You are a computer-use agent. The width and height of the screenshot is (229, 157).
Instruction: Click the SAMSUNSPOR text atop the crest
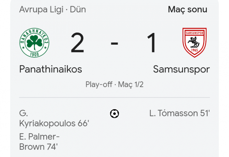[x=194, y=34]
